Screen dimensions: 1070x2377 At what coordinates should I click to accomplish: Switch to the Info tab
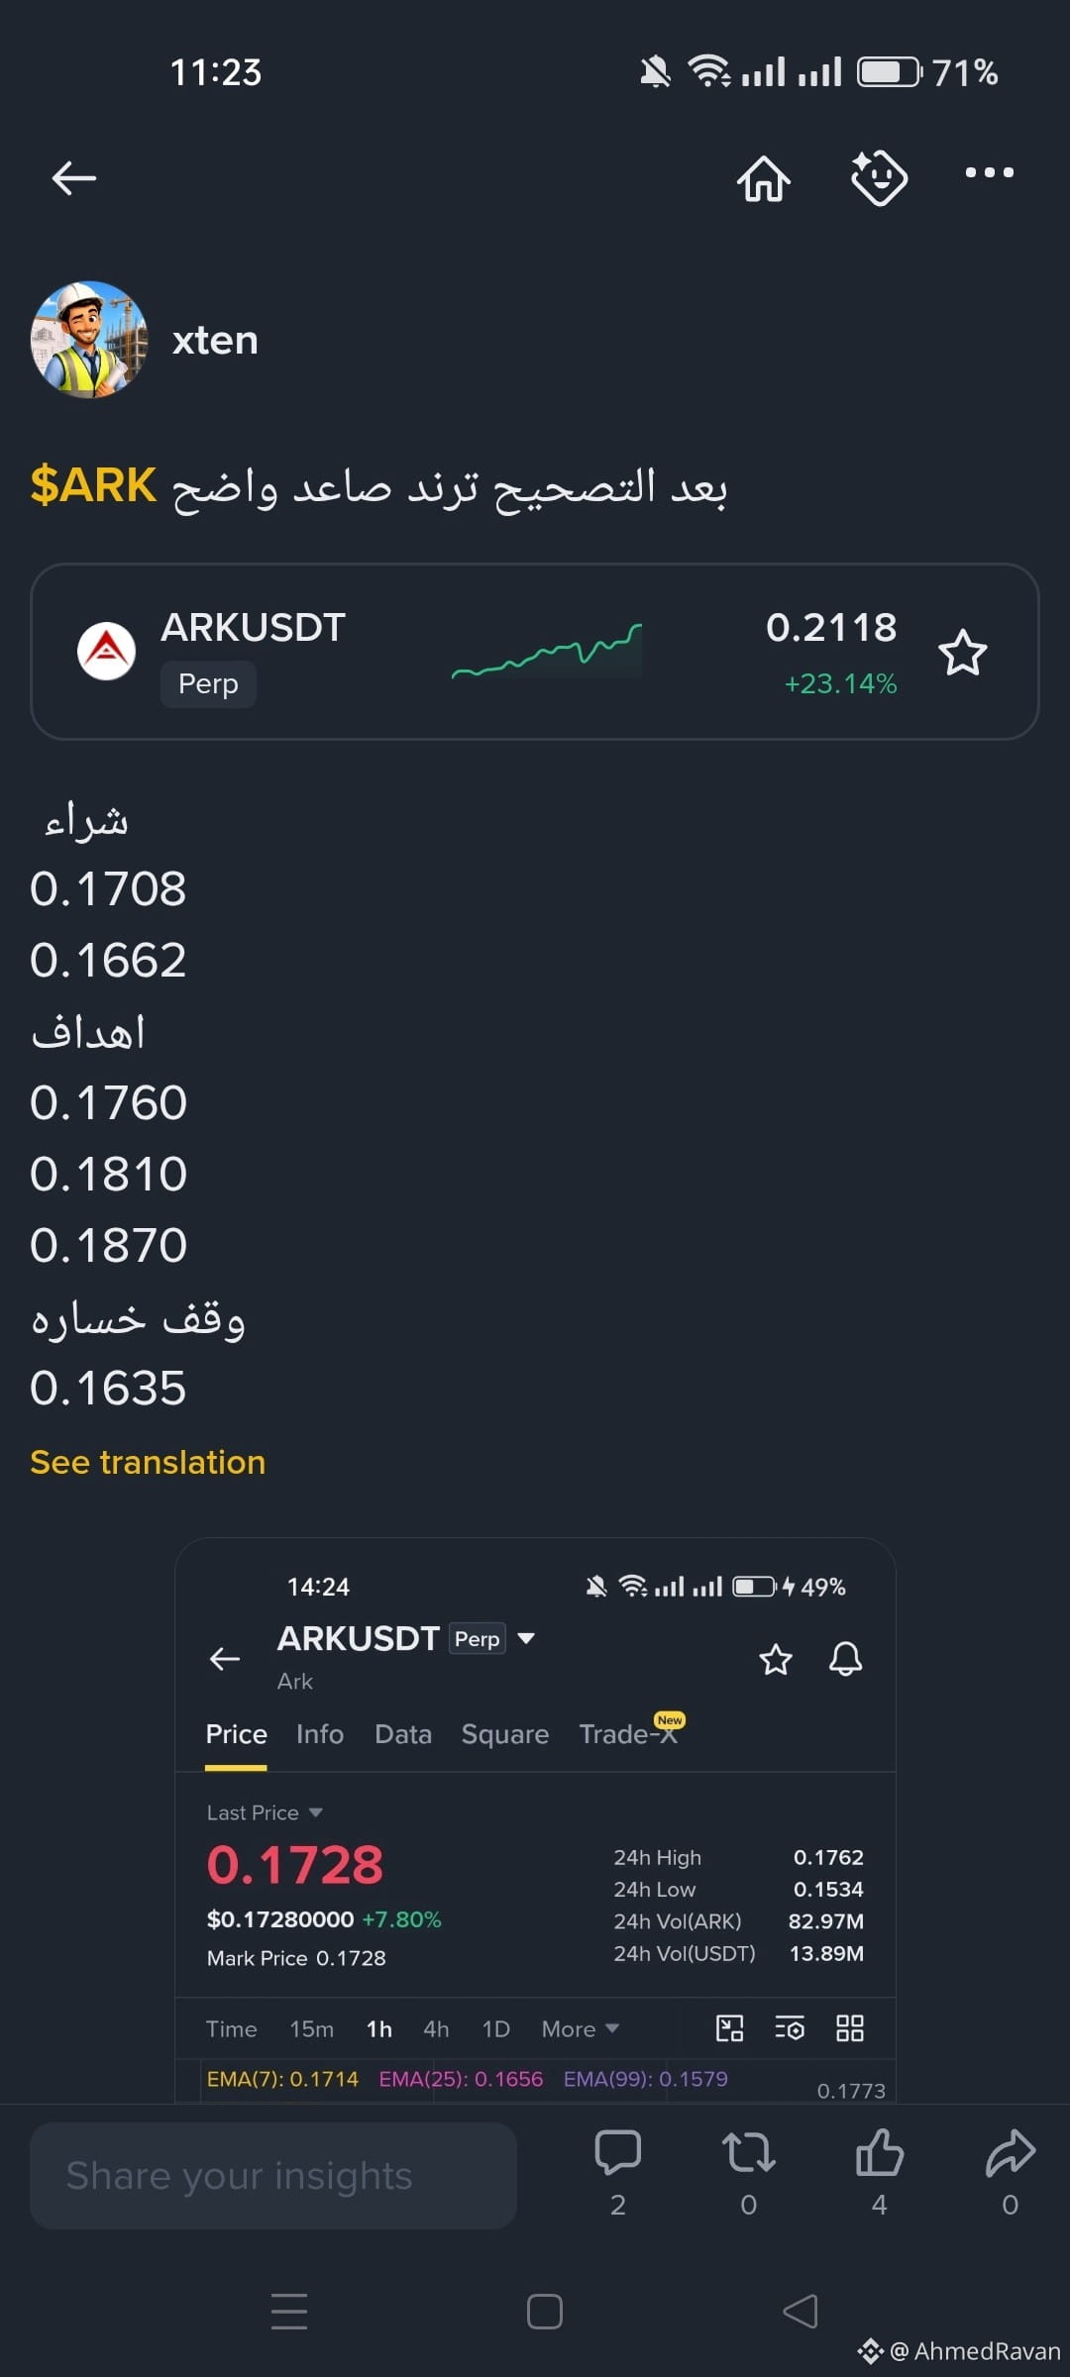pos(320,1734)
